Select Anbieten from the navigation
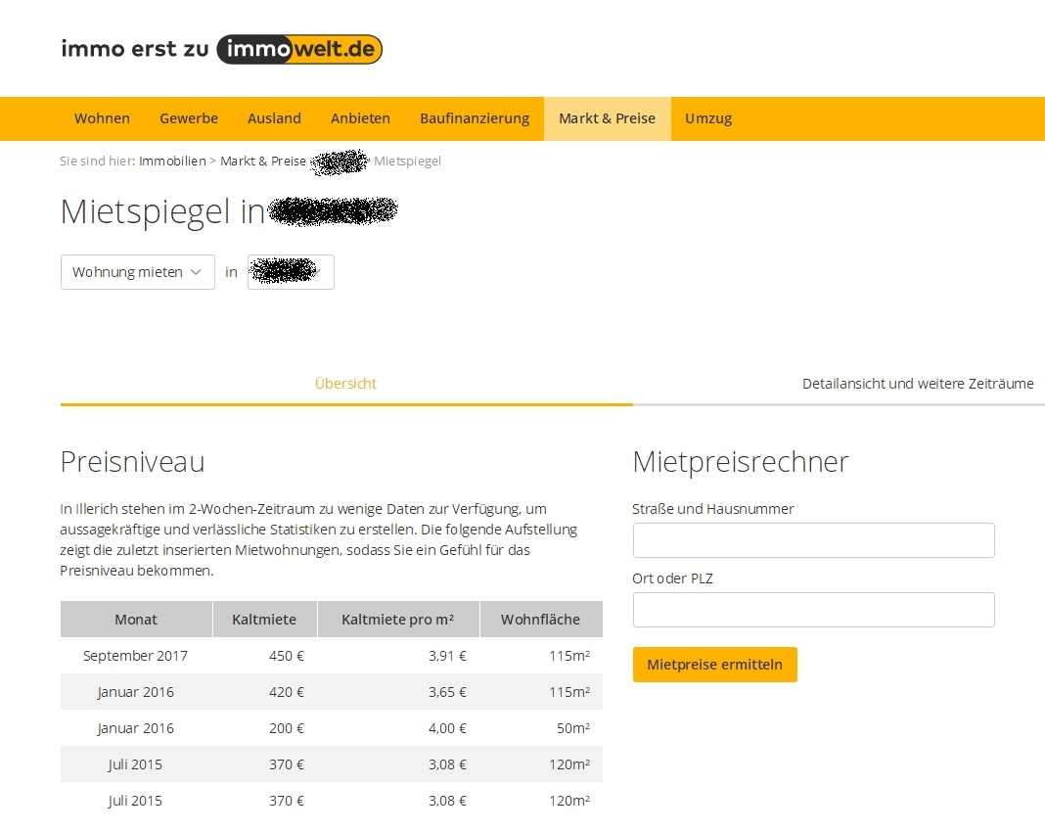This screenshot has width=1045, height=832. (360, 118)
